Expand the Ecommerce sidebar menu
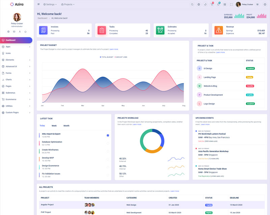 (x=16, y=99)
